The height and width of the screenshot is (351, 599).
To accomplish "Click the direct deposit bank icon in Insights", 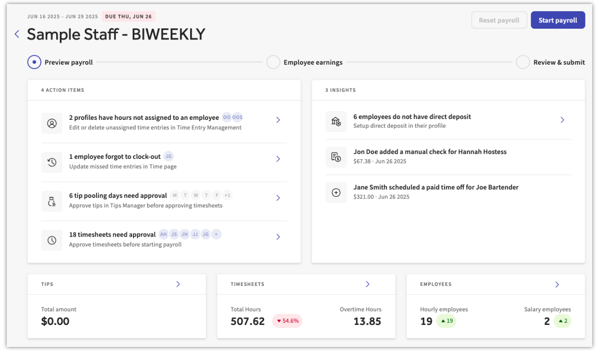I will [336, 121].
